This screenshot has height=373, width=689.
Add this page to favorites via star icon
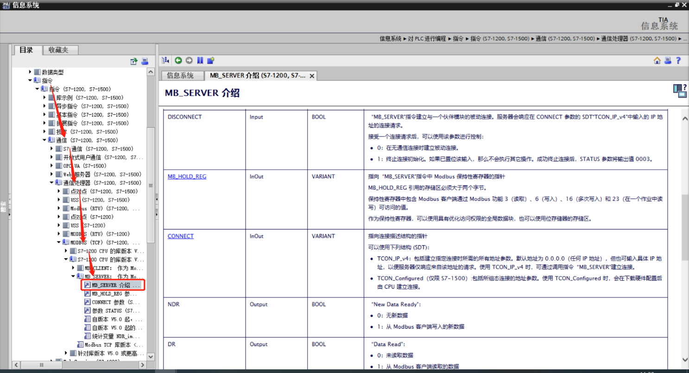coord(211,61)
